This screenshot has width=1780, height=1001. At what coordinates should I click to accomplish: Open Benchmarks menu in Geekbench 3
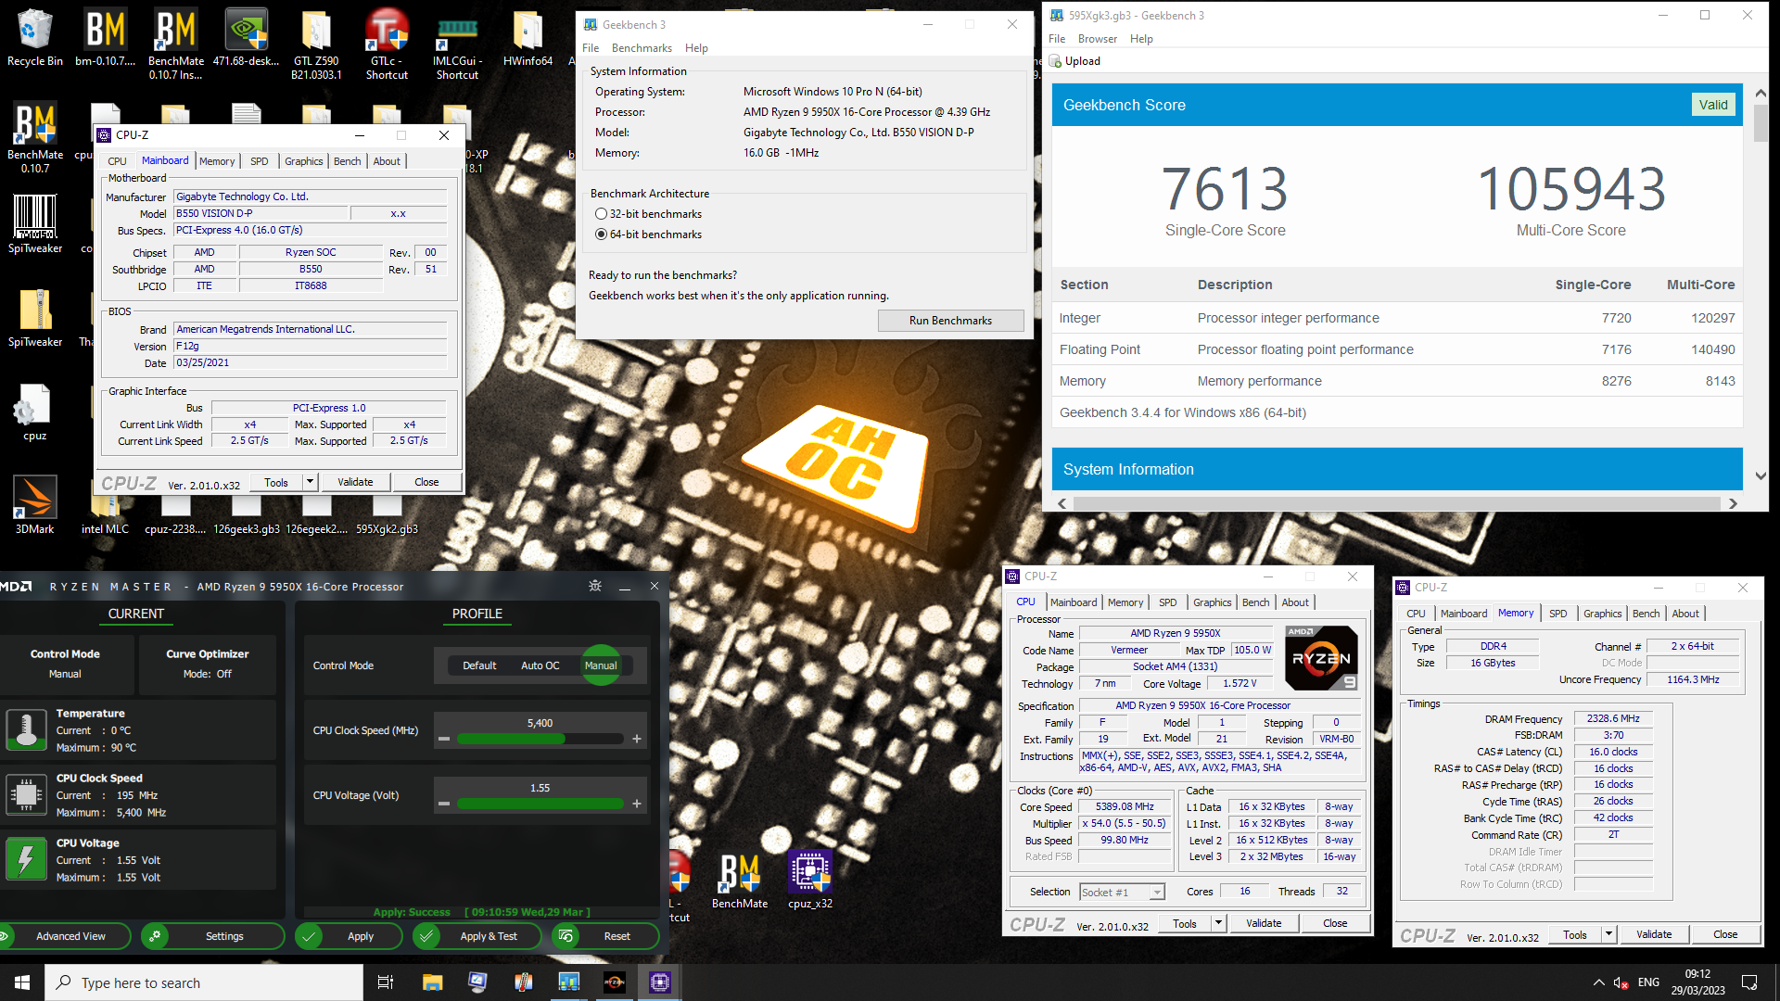pos(642,48)
